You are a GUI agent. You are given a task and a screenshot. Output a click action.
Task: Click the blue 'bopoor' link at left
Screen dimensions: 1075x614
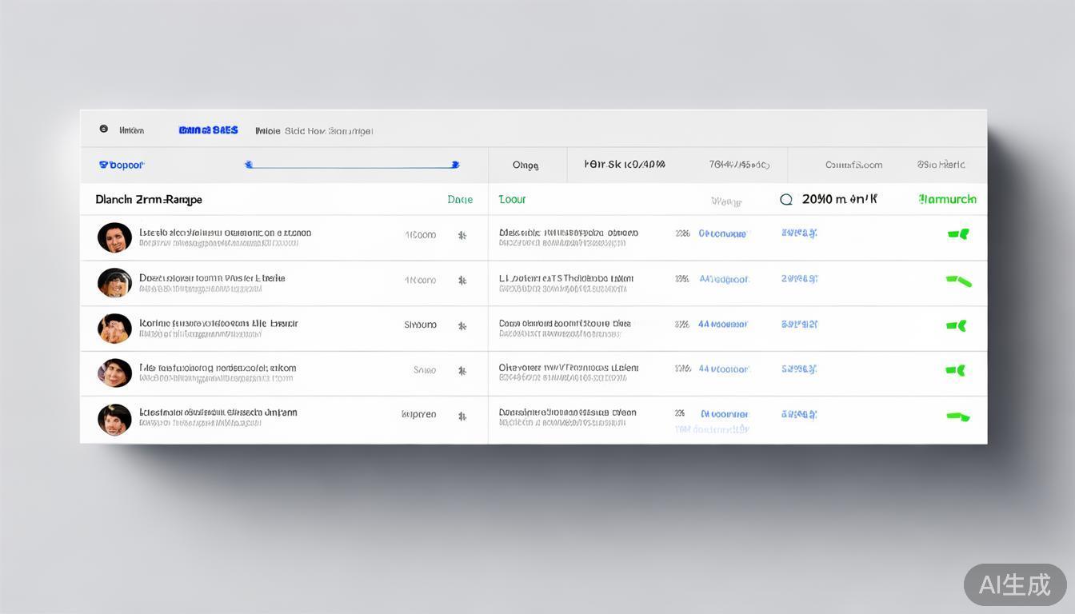pos(122,165)
